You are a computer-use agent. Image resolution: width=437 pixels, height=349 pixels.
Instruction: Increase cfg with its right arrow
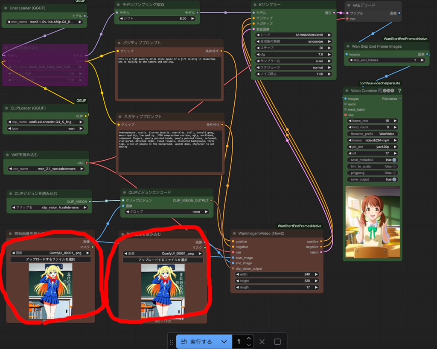click(329, 55)
